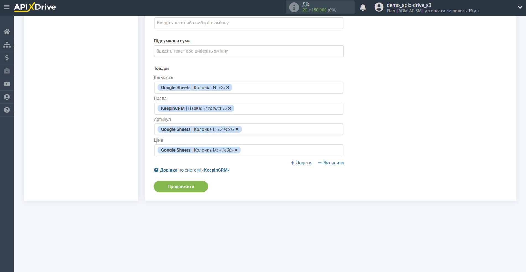Open the hamburger menu icon
Image resolution: width=526 pixels, height=272 pixels.
point(7,7)
